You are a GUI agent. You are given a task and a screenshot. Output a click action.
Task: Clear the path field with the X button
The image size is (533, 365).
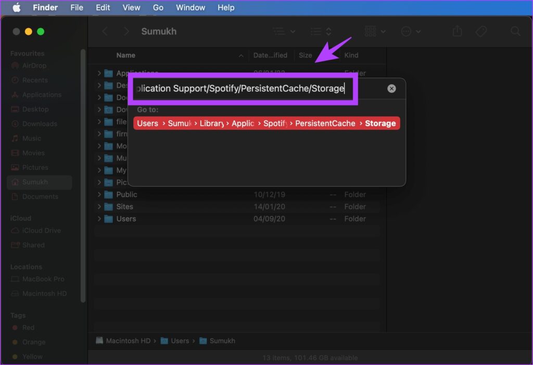(391, 88)
